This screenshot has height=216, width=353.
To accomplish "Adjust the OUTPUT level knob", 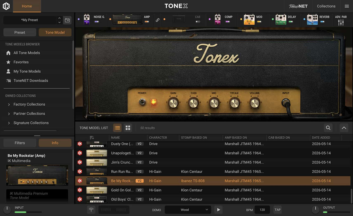I will tap(315, 210).
